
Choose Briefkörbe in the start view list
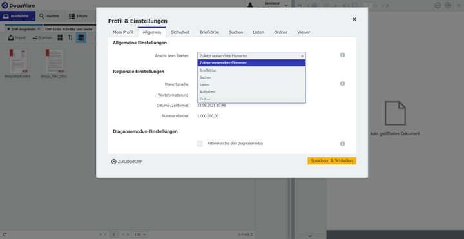(x=251, y=70)
